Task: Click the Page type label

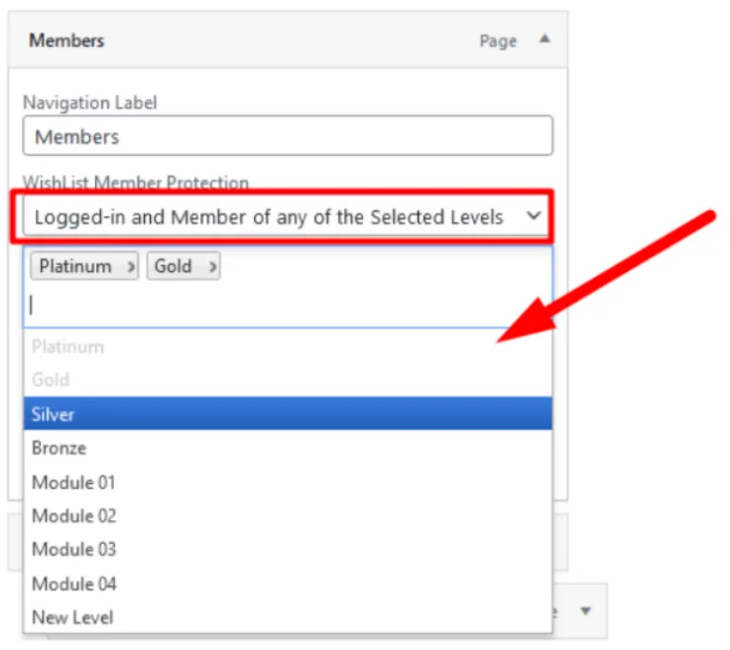Action: pyautogui.click(x=498, y=41)
